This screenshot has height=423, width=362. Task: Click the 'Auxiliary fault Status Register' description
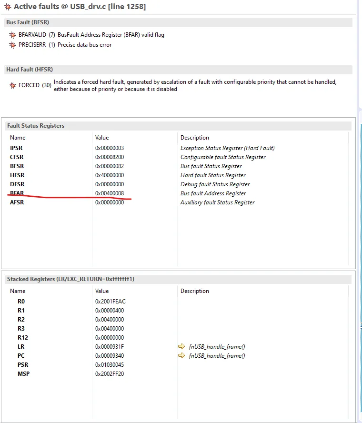[218, 202]
